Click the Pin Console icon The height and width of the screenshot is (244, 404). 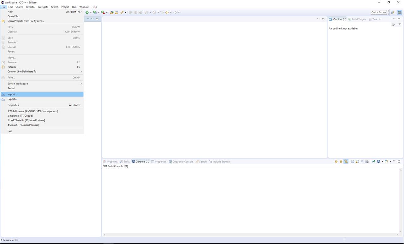point(373,161)
